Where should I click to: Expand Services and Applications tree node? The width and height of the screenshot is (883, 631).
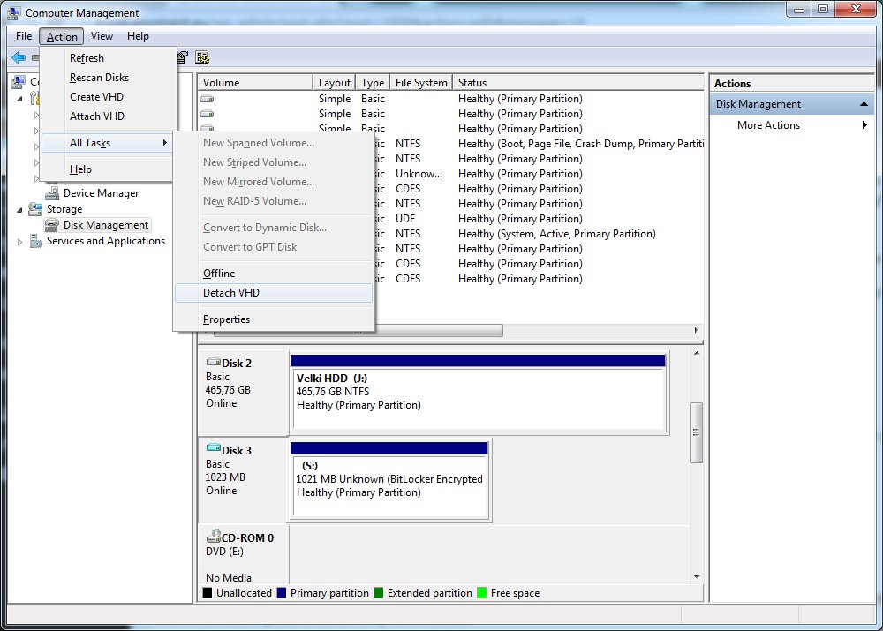click(20, 242)
